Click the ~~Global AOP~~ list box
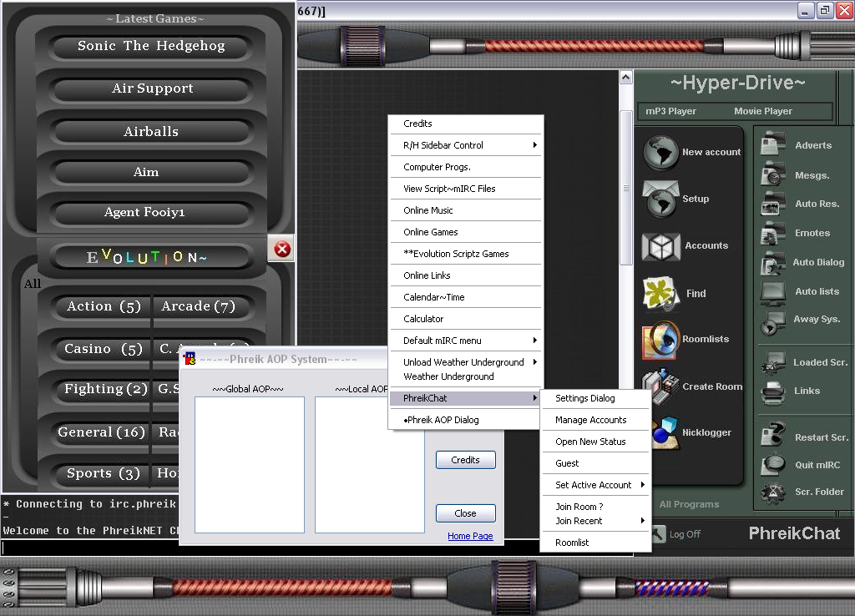 coord(250,464)
